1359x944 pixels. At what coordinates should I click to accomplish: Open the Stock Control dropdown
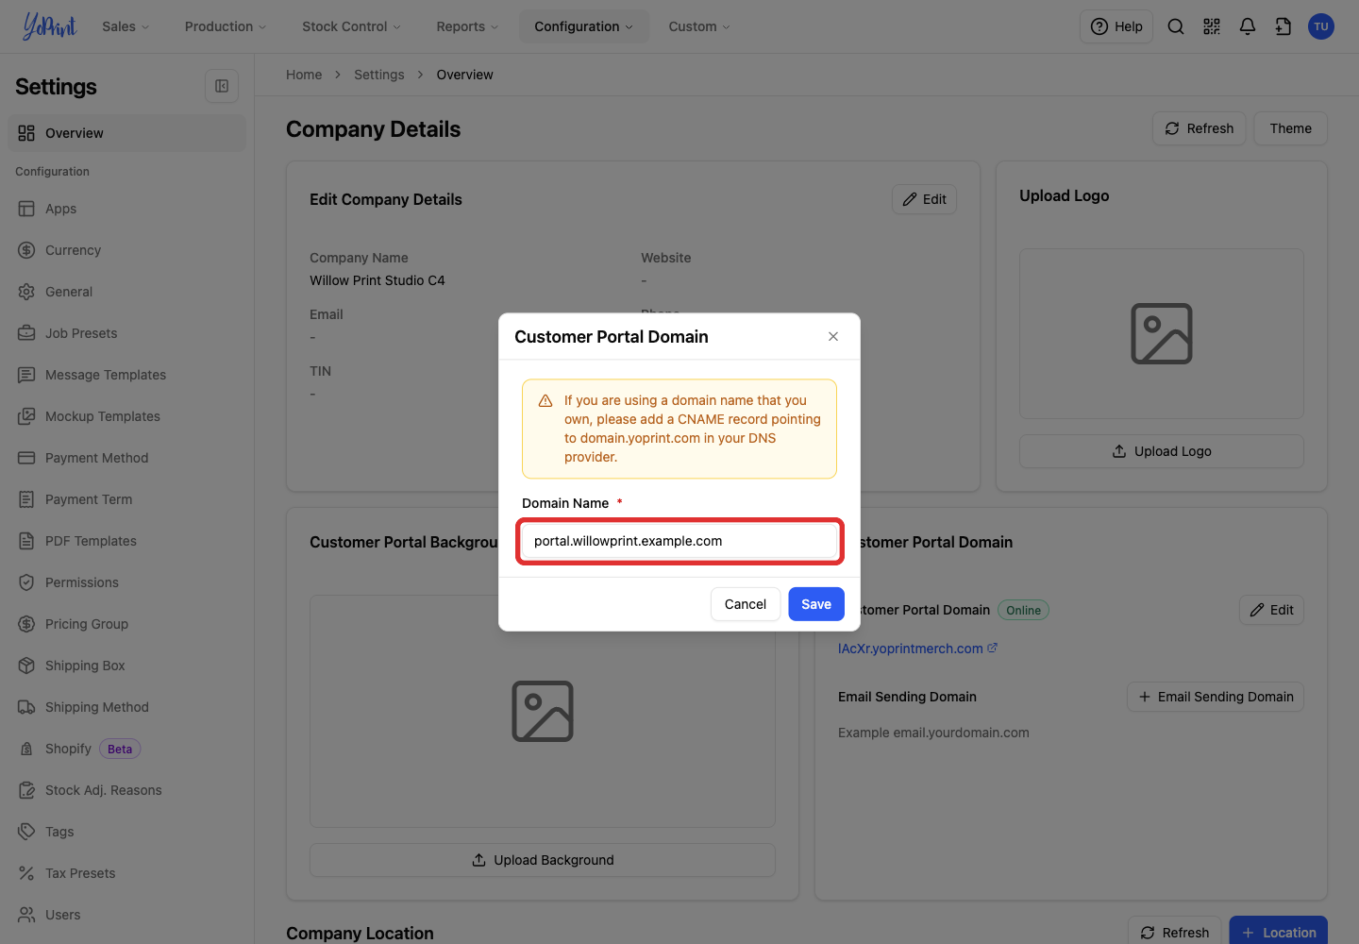pyautogui.click(x=351, y=26)
